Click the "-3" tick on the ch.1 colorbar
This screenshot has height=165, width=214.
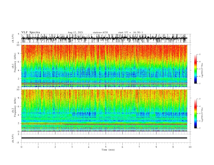199,54
